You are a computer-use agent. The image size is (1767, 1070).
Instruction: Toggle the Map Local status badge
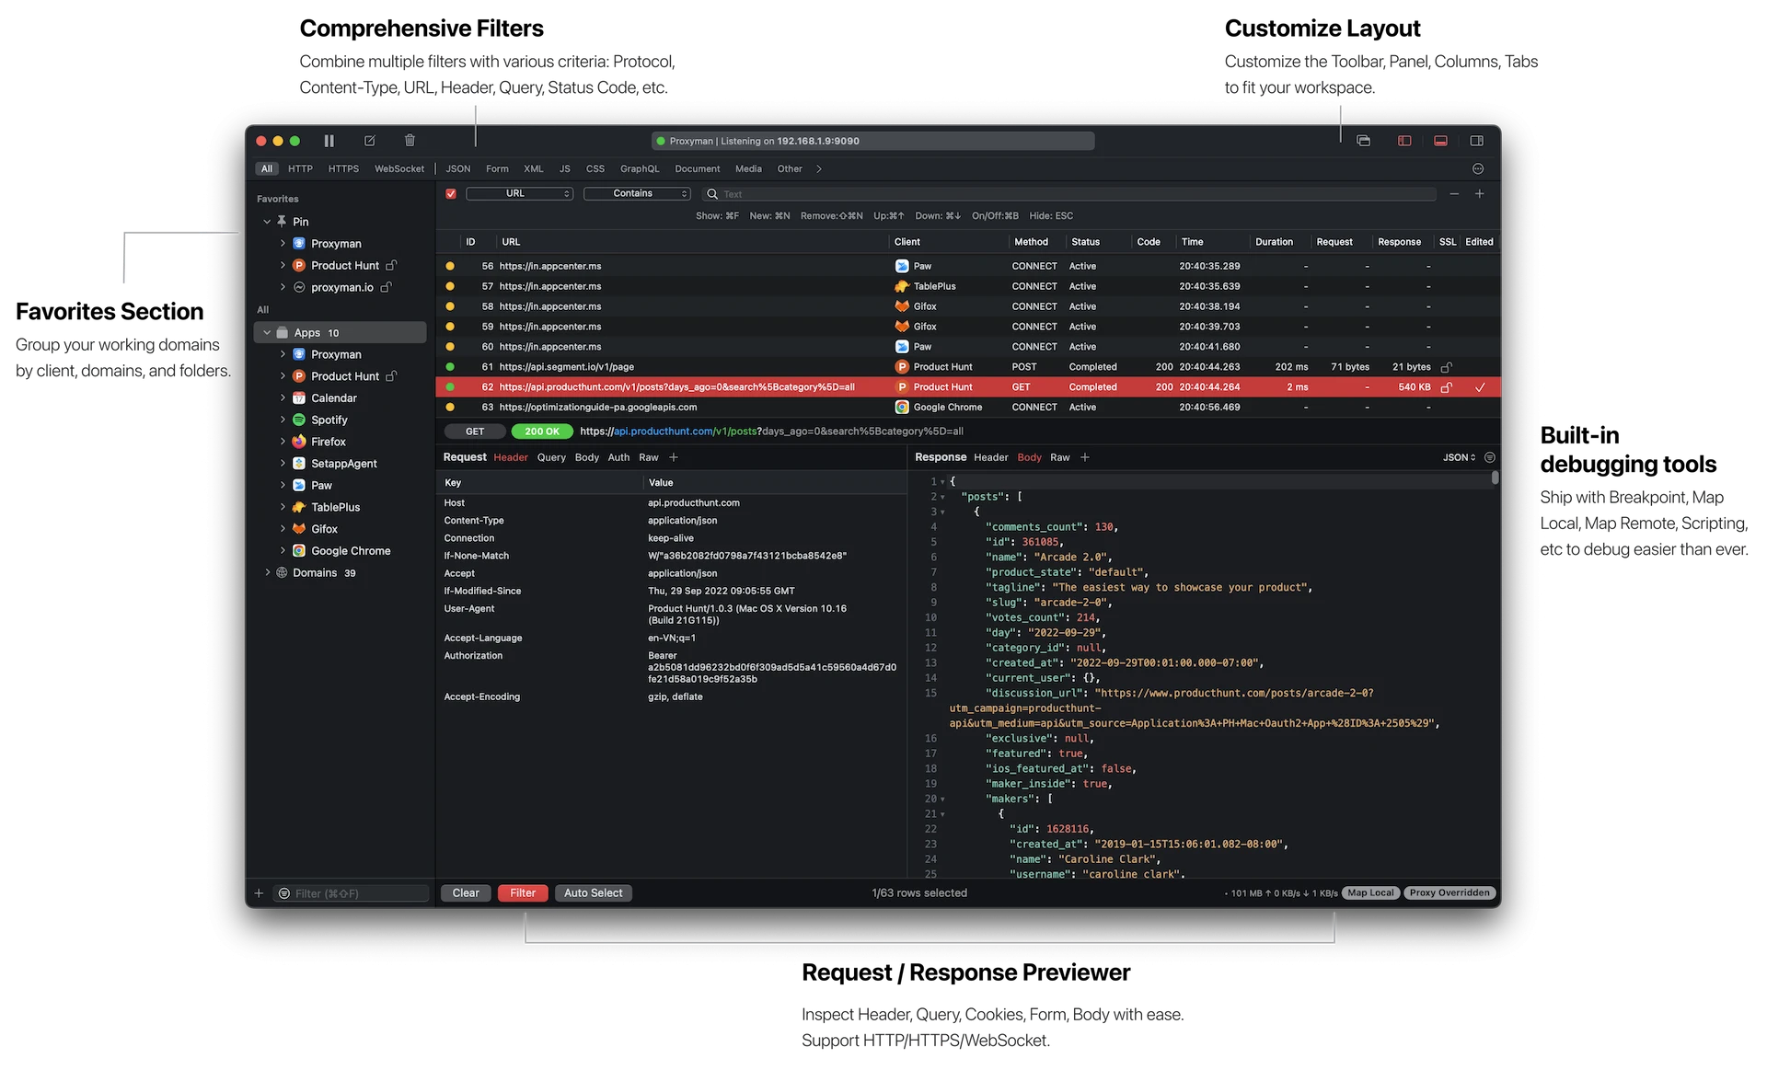tap(1369, 893)
